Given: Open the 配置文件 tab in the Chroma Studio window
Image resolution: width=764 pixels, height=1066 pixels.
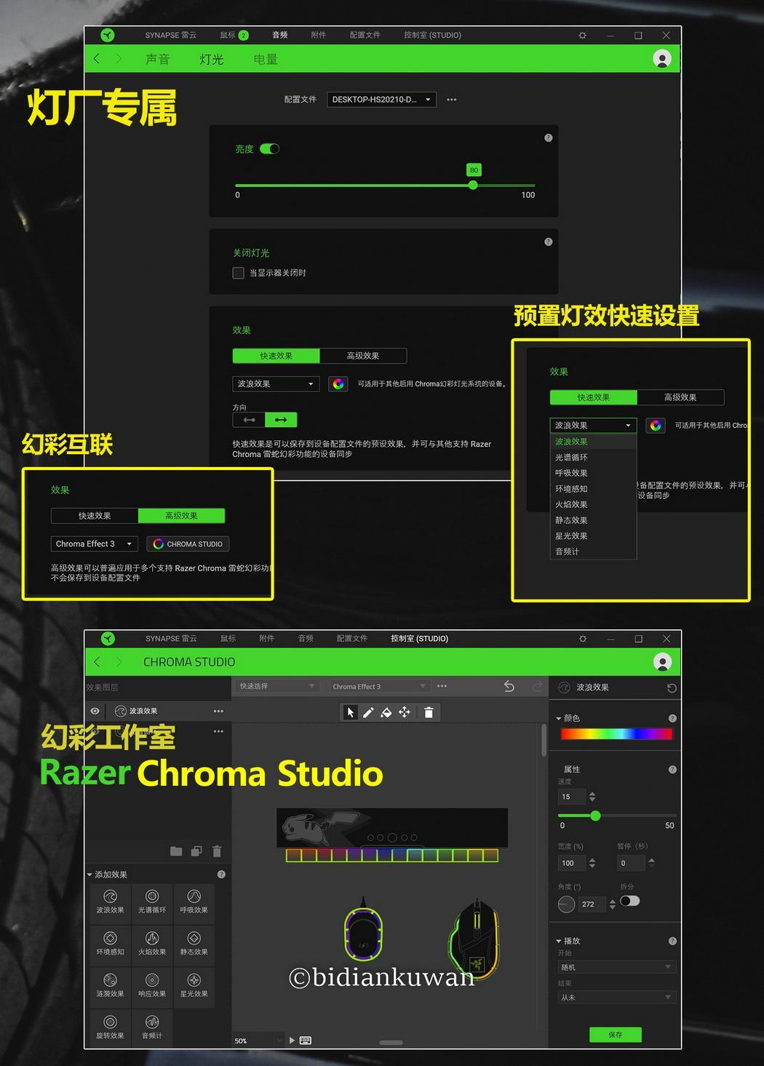Looking at the screenshot, I should click(352, 638).
